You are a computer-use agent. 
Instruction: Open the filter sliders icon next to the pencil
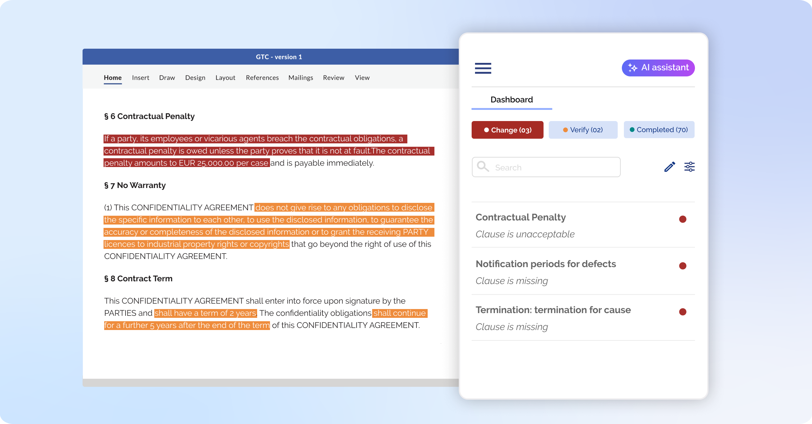point(689,166)
